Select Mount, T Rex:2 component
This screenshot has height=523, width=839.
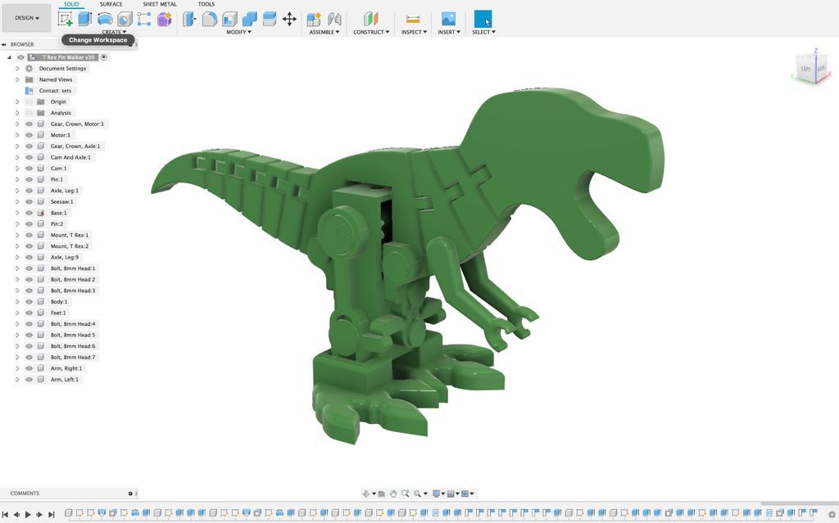(70, 246)
